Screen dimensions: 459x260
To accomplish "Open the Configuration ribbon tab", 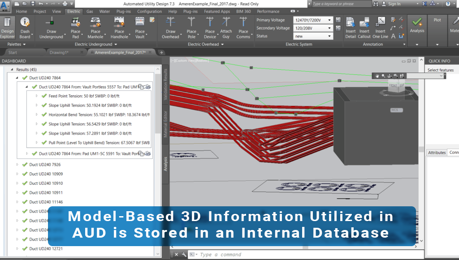I will coord(149,11).
